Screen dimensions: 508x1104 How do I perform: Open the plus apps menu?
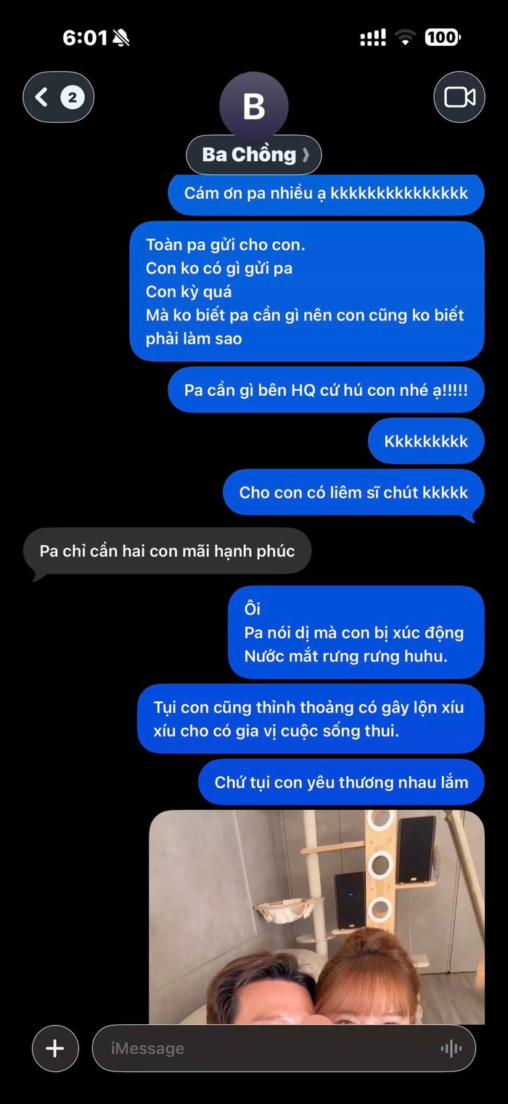point(55,1048)
